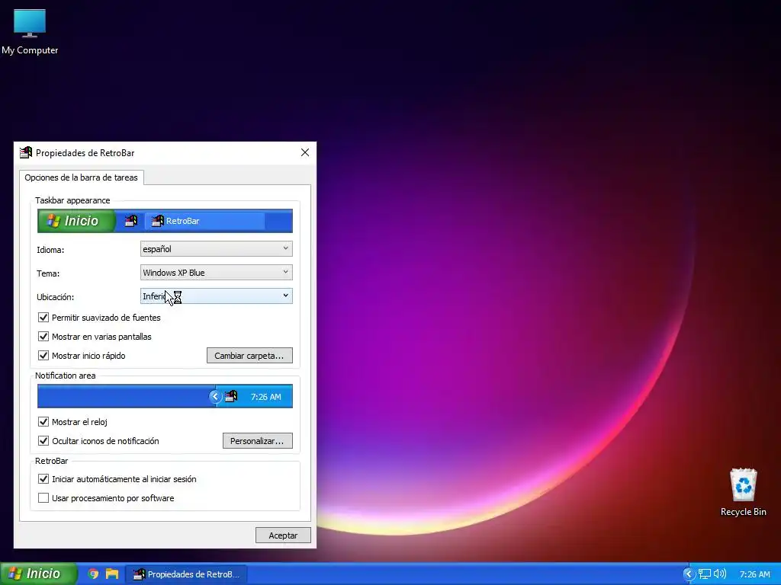Toggle Permitir suavizado de fuentes checkbox
The height and width of the screenshot is (585, 781).
point(43,318)
